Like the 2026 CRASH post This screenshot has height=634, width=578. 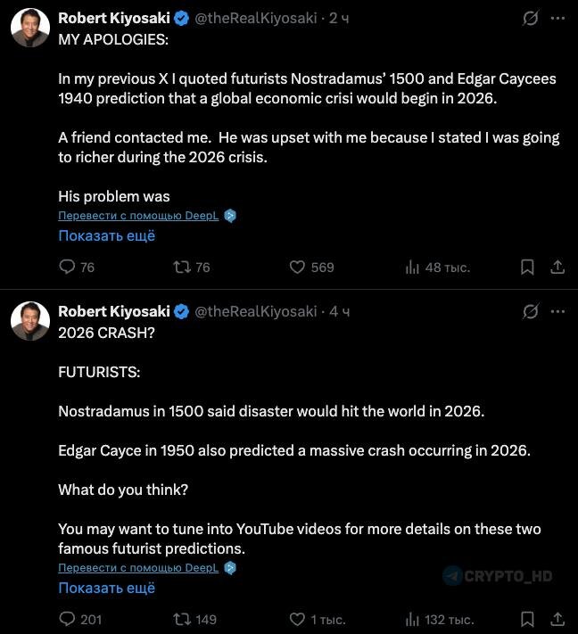click(298, 619)
